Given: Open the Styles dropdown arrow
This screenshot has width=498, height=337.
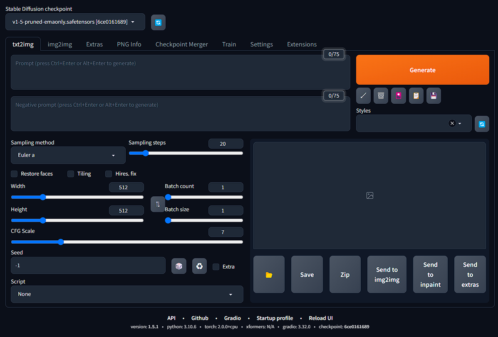Looking at the screenshot, I should 460,124.
